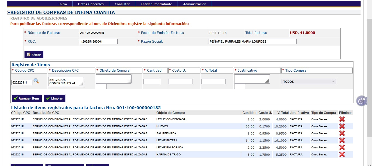Delete the LECHE CONDENSADA item row
This screenshot has width=372, height=166.
(x=342, y=119)
